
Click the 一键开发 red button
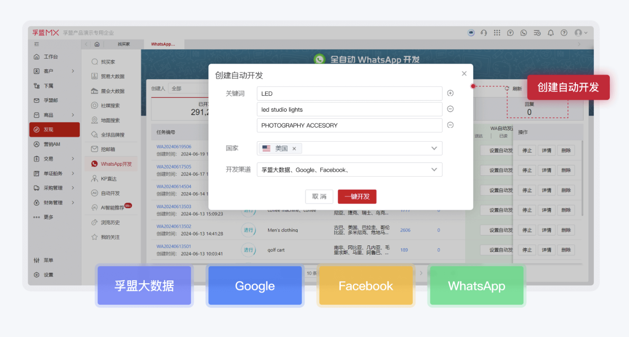pos(357,196)
